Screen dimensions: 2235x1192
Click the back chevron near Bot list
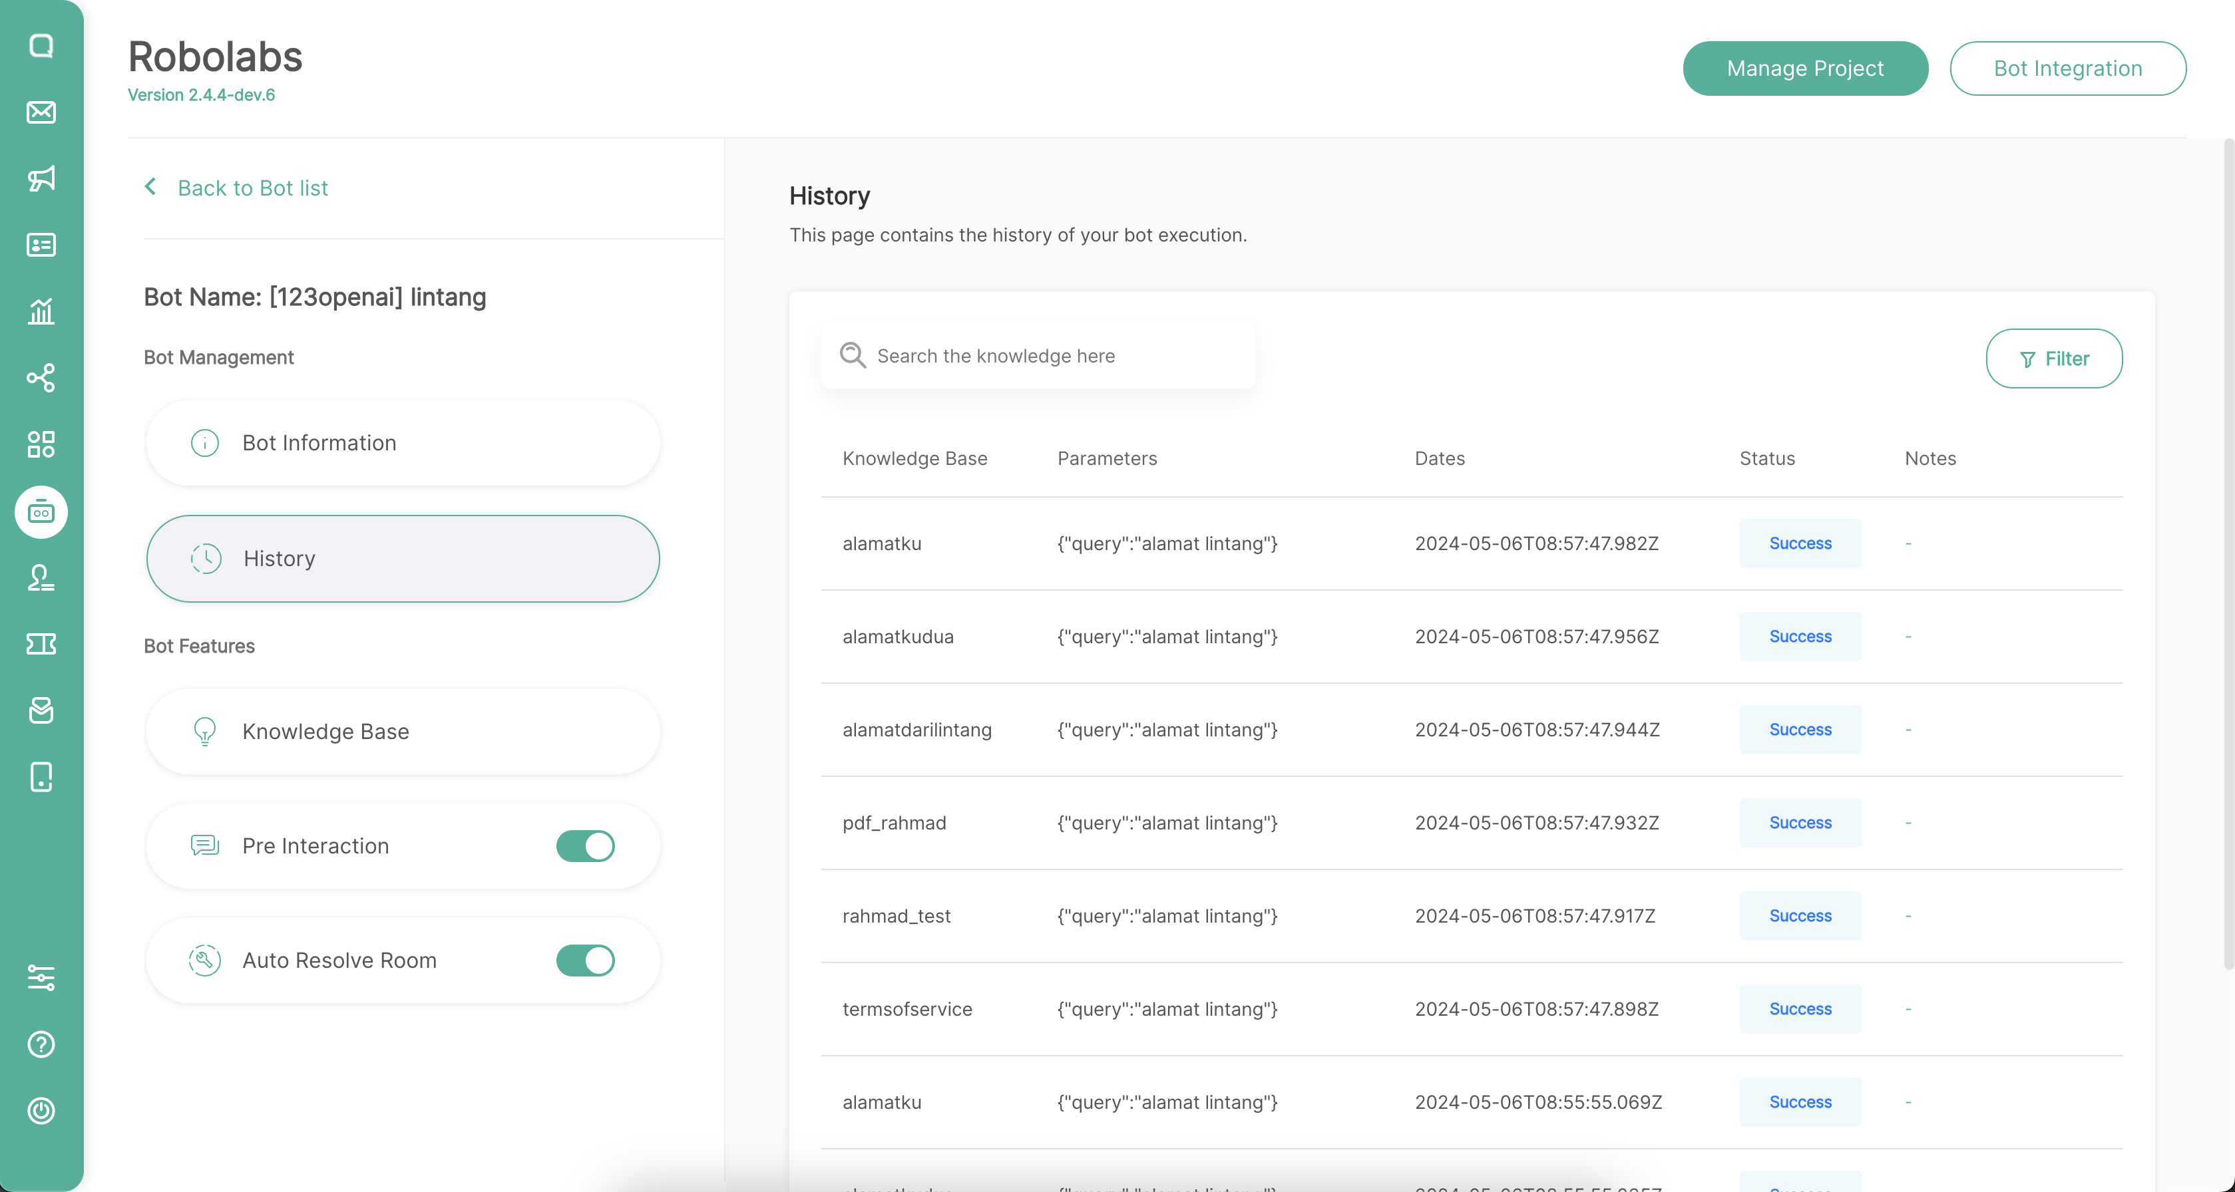[x=151, y=188]
